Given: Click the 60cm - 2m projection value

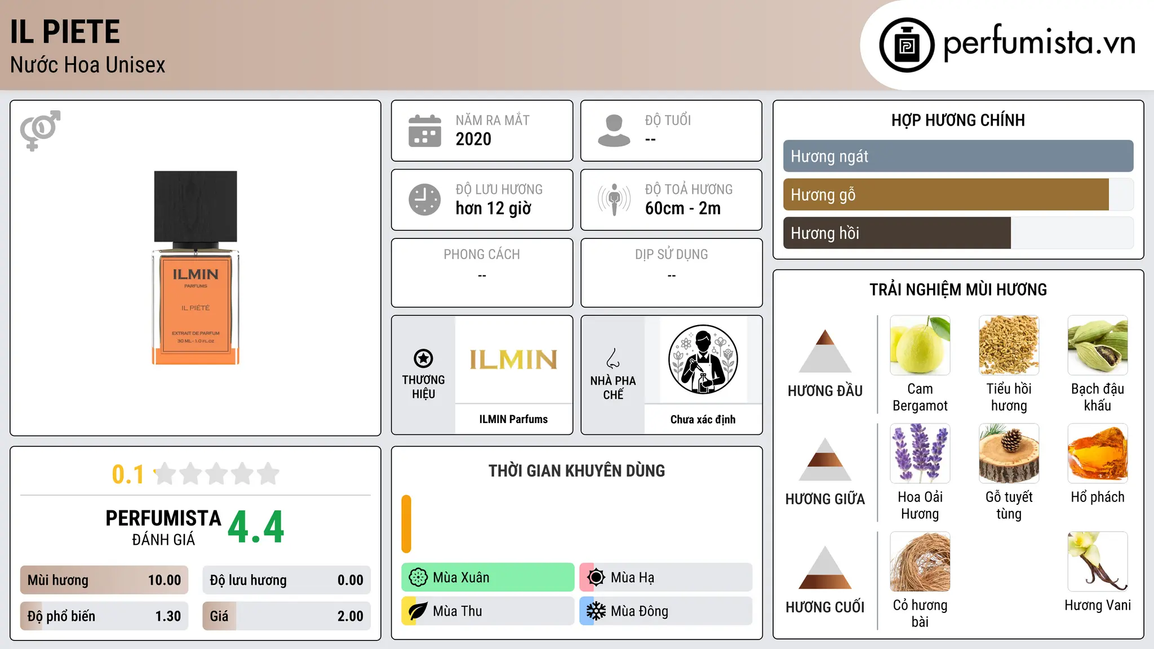Looking at the screenshot, I should click(x=683, y=208).
